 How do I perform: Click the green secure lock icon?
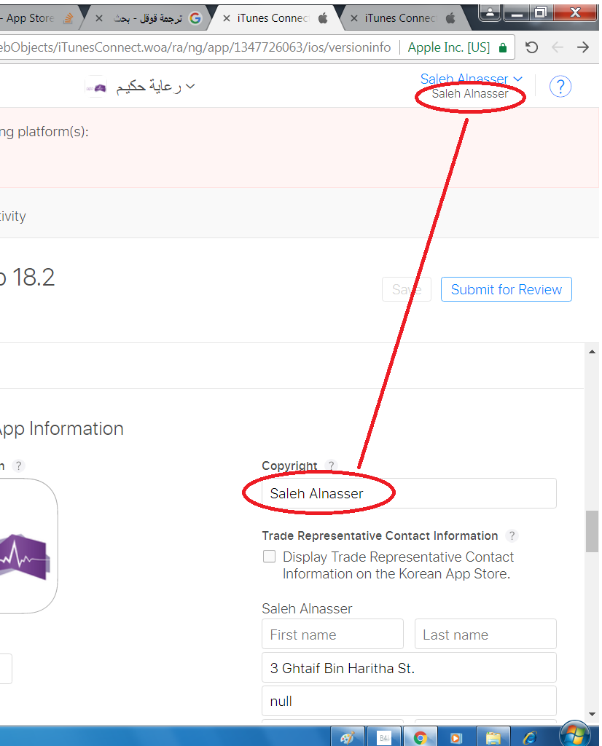pyautogui.click(x=503, y=47)
